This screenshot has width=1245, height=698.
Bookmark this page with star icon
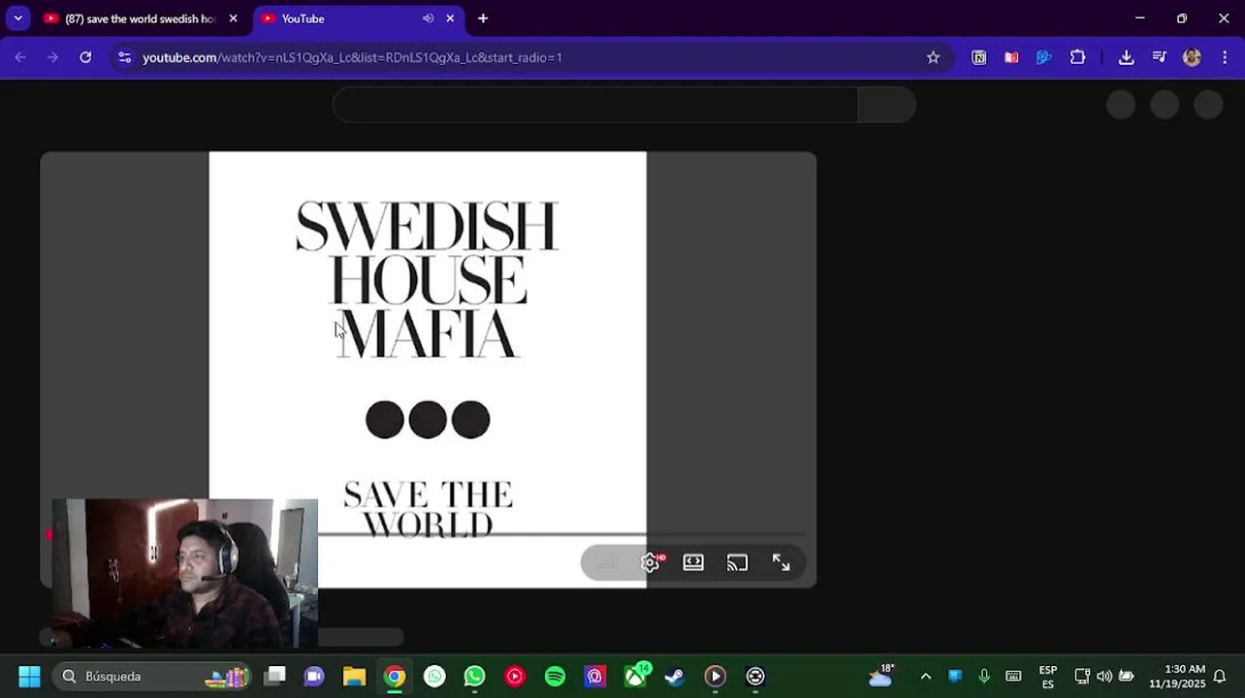933,58
